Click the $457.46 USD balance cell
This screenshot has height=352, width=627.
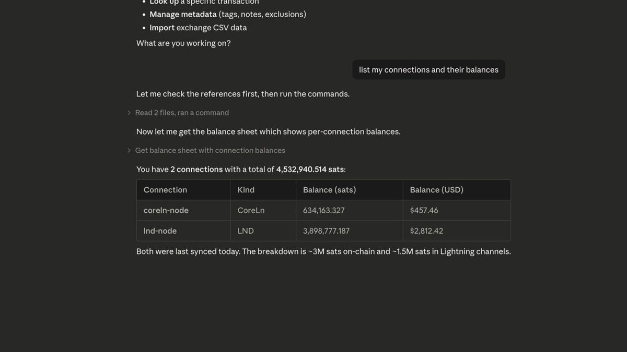click(x=457, y=210)
